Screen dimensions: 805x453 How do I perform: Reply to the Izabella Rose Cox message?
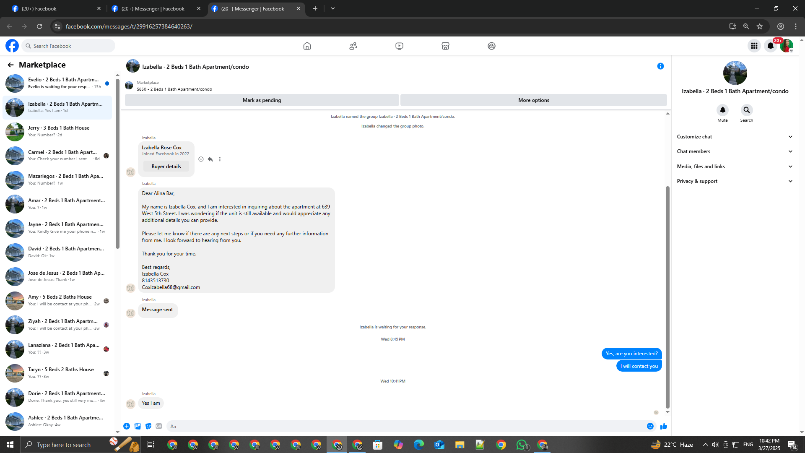coord(210,159)
